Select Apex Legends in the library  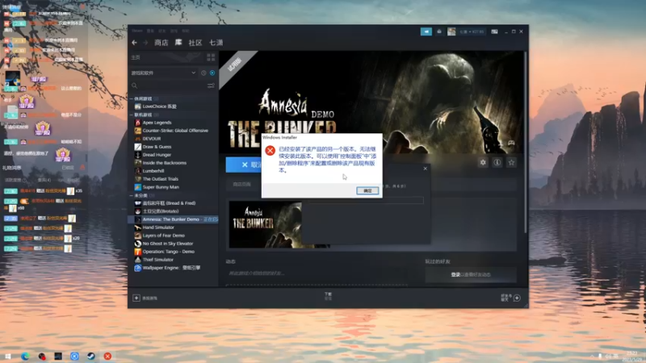pos(157,123)
